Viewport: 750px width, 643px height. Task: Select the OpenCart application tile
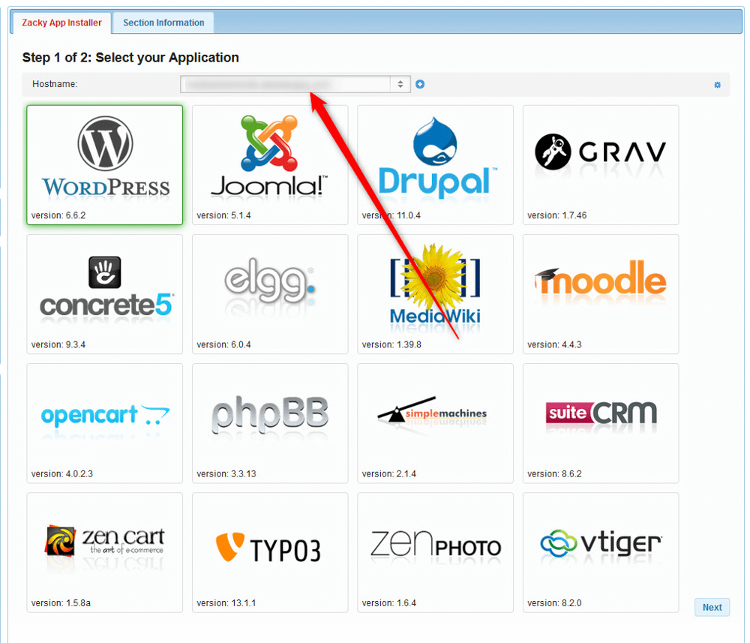coord(104,423)
